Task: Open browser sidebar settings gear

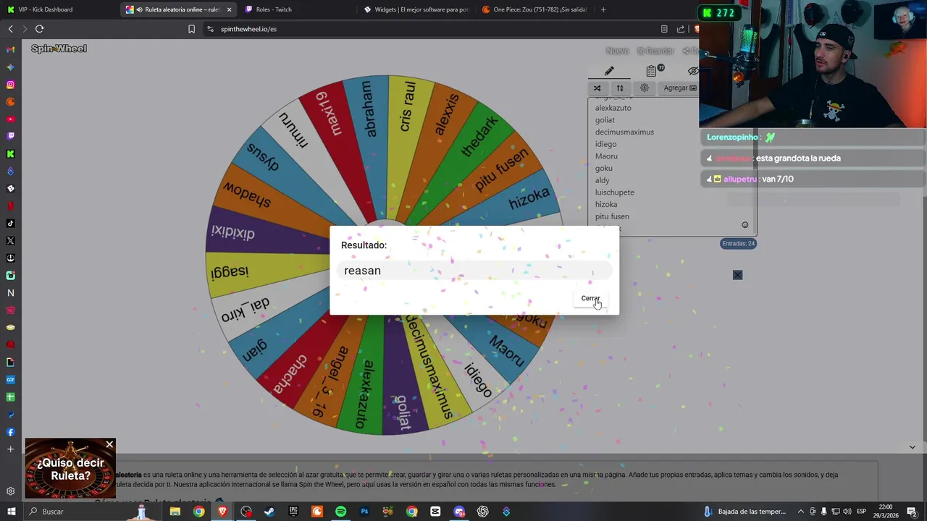Action: pyautogui.click(x=10, y=491)
